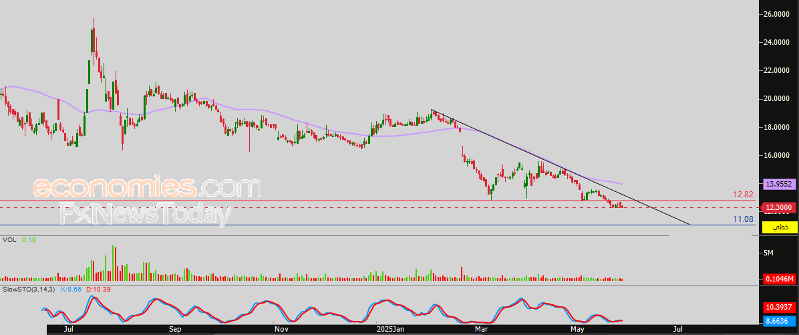The image size is (799, 335).
Task: Select the blue 8.6636 stochastic tag
Action: pyautogui.click(x=779, y=321)
